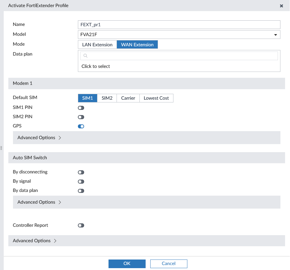This screenshot has width=290, height=270.
Task: Set default SIM to SIM2
Action: coord(107,98)
